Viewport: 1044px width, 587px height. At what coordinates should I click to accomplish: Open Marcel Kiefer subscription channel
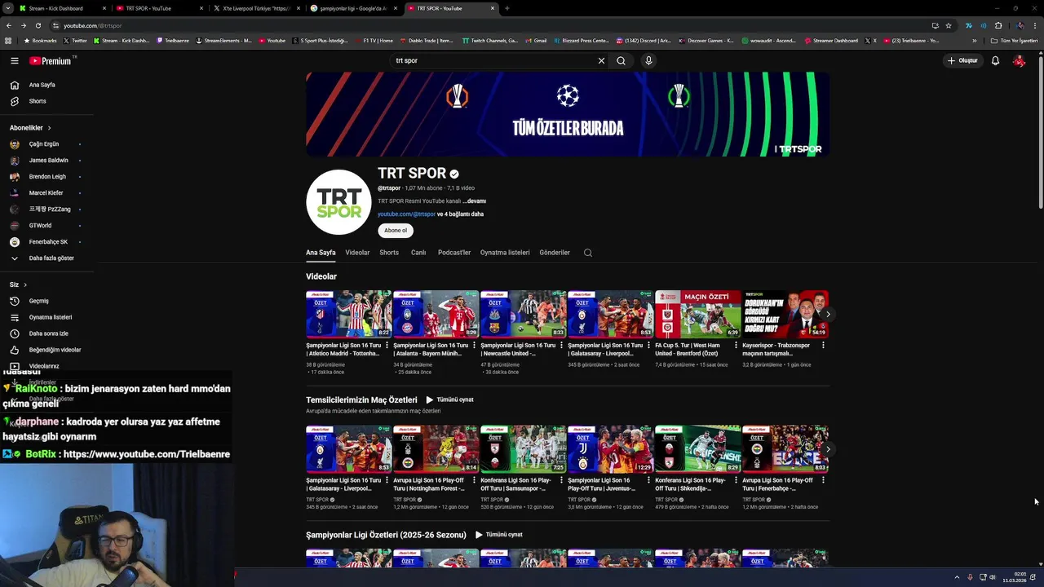[x=46, y=193]
